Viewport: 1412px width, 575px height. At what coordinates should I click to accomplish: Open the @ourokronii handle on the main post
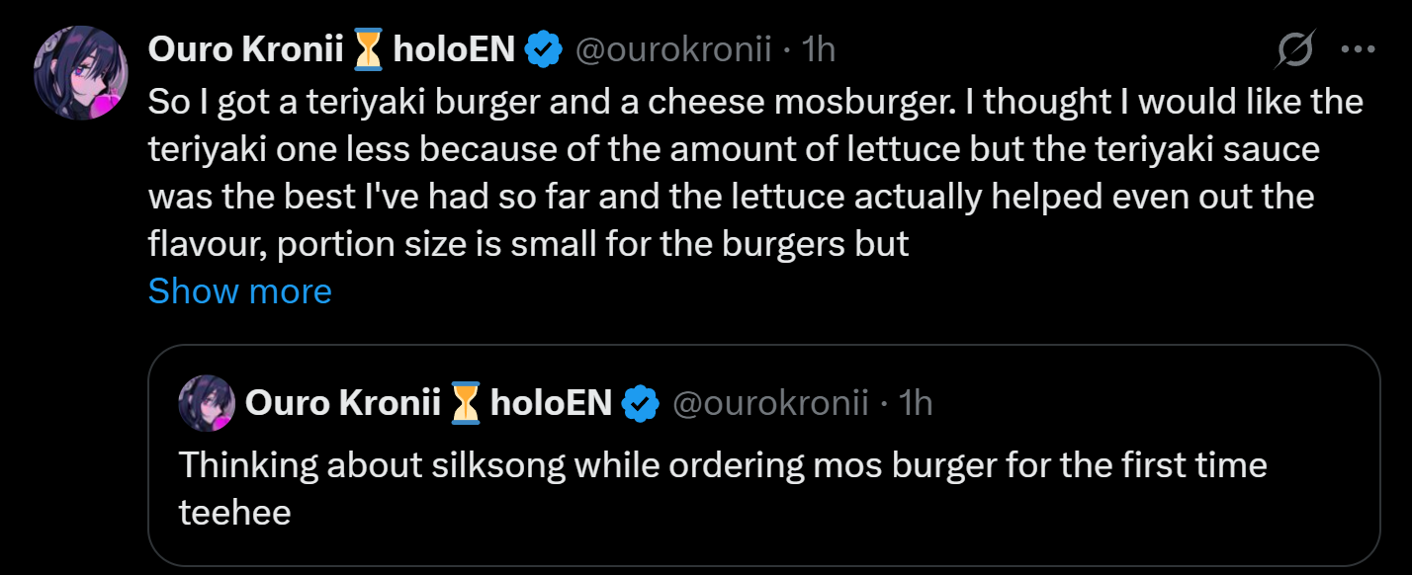click(x=673, y=48)
